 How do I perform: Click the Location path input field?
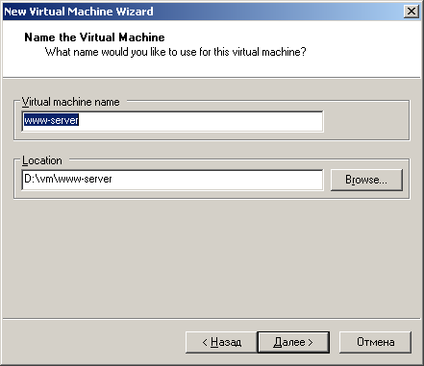click(x=172, y=180)
